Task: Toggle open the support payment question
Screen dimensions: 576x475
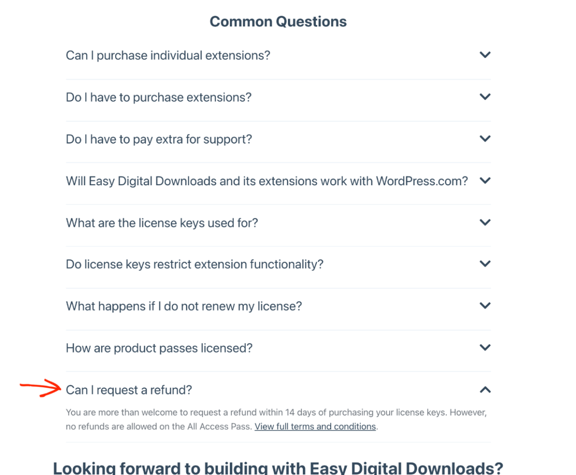Action: tap(158, 139)
